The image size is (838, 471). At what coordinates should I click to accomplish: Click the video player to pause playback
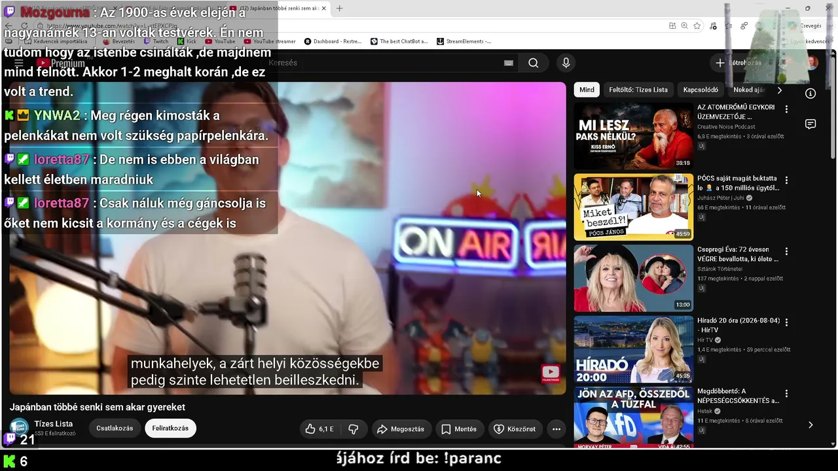288,238
